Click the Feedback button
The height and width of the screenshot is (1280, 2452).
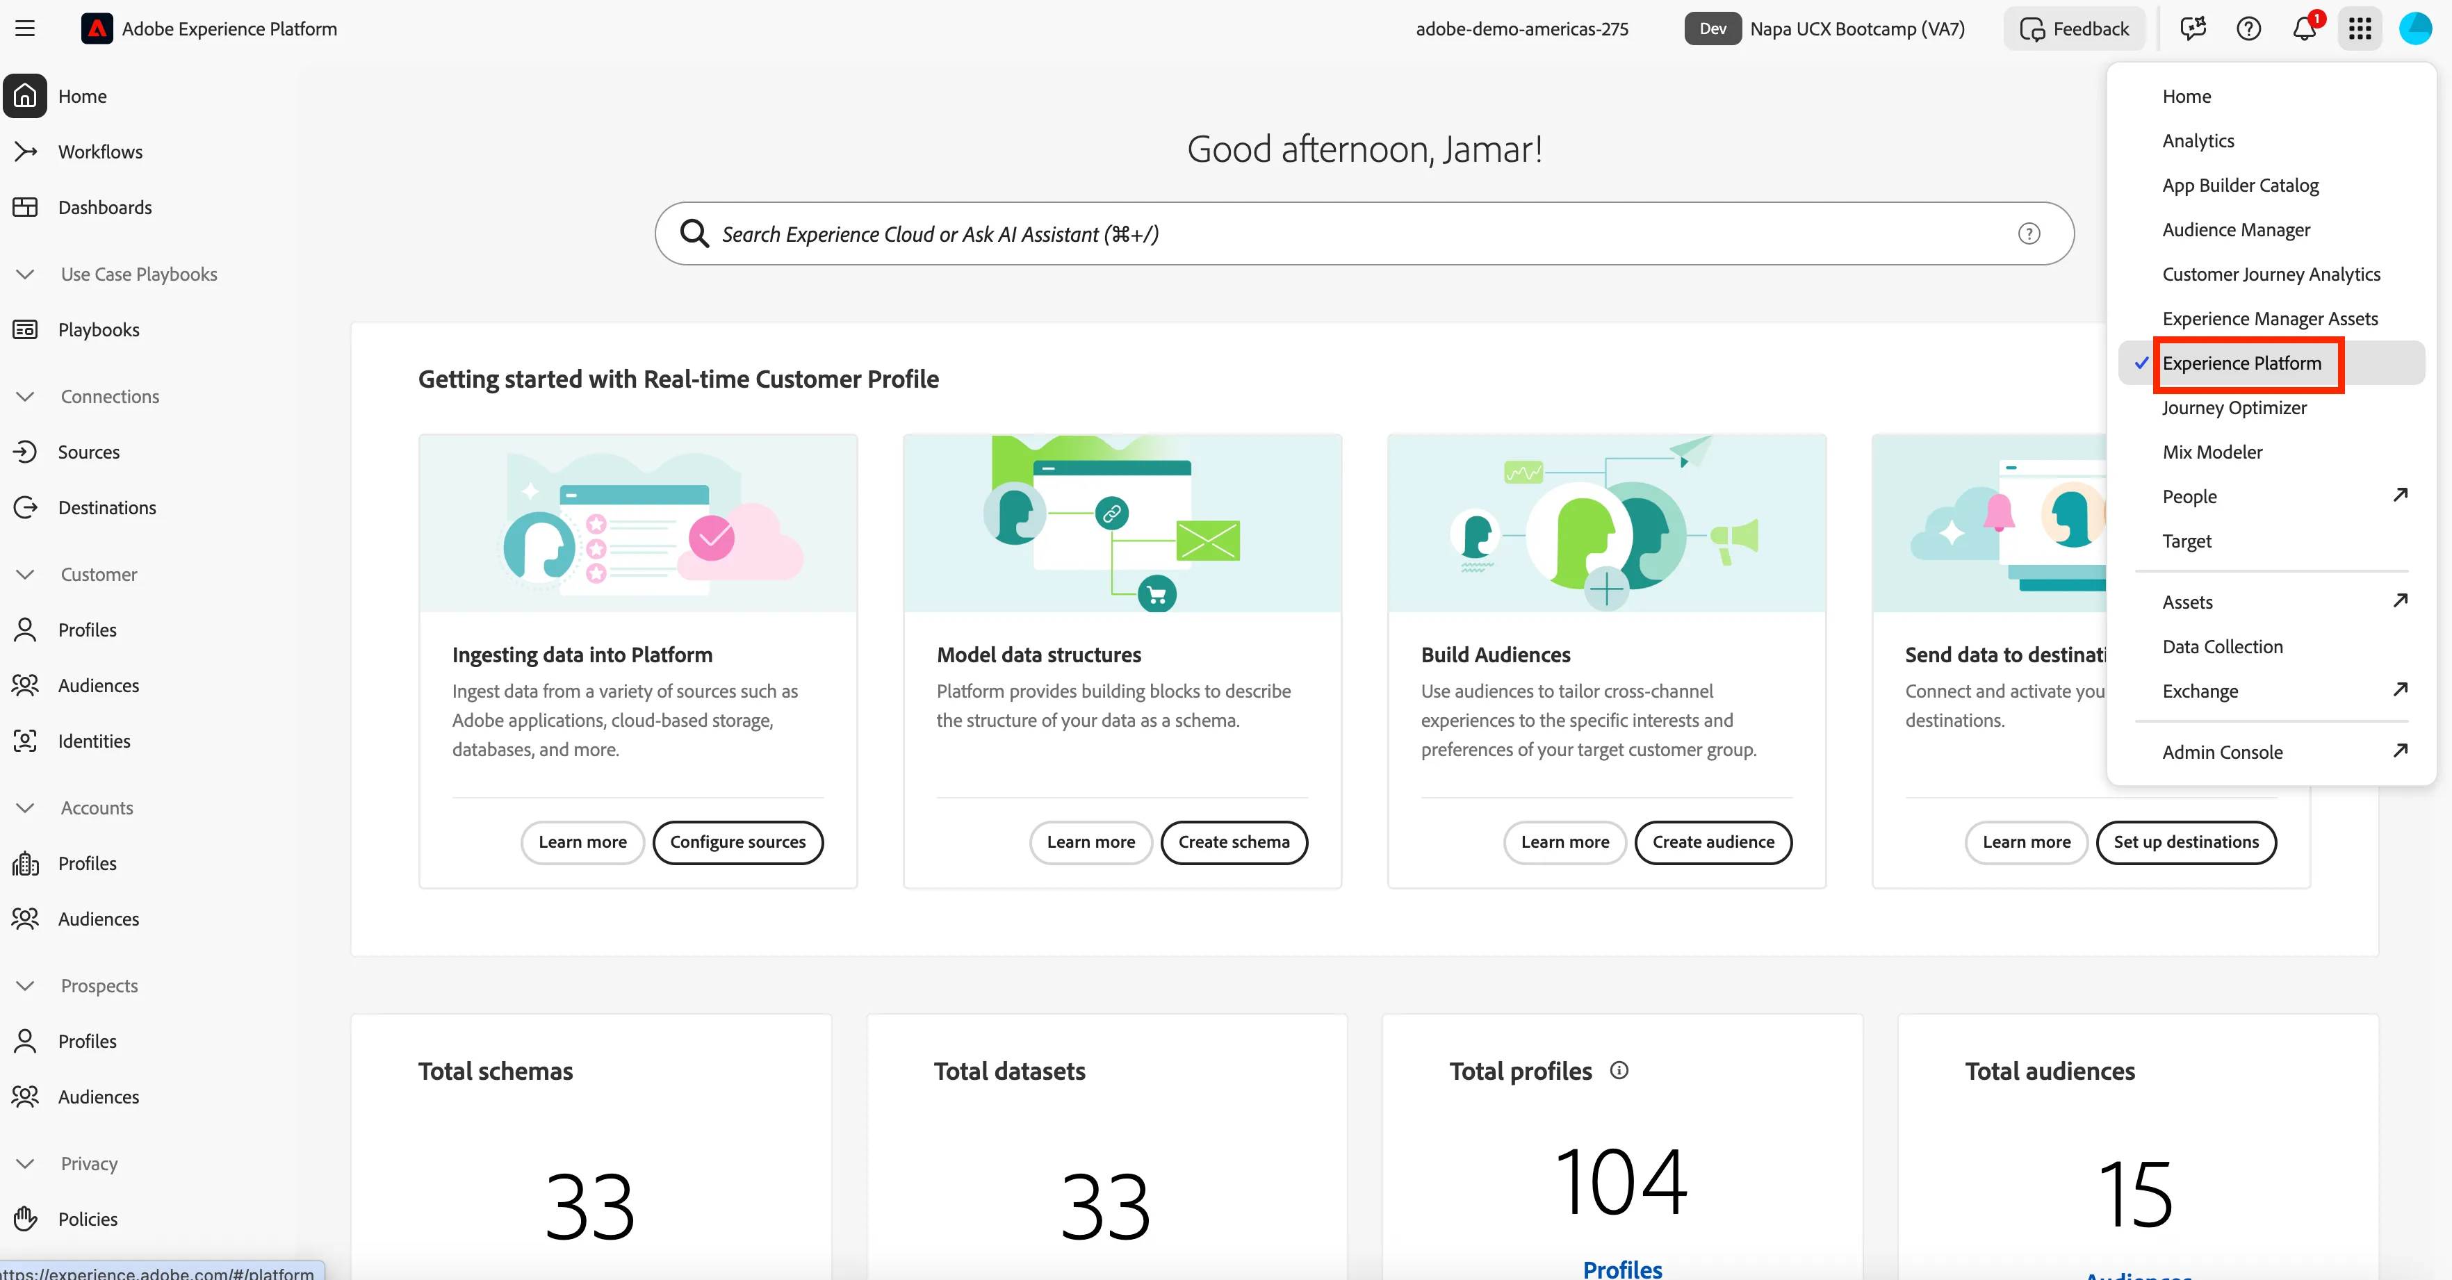(2074, 28)
